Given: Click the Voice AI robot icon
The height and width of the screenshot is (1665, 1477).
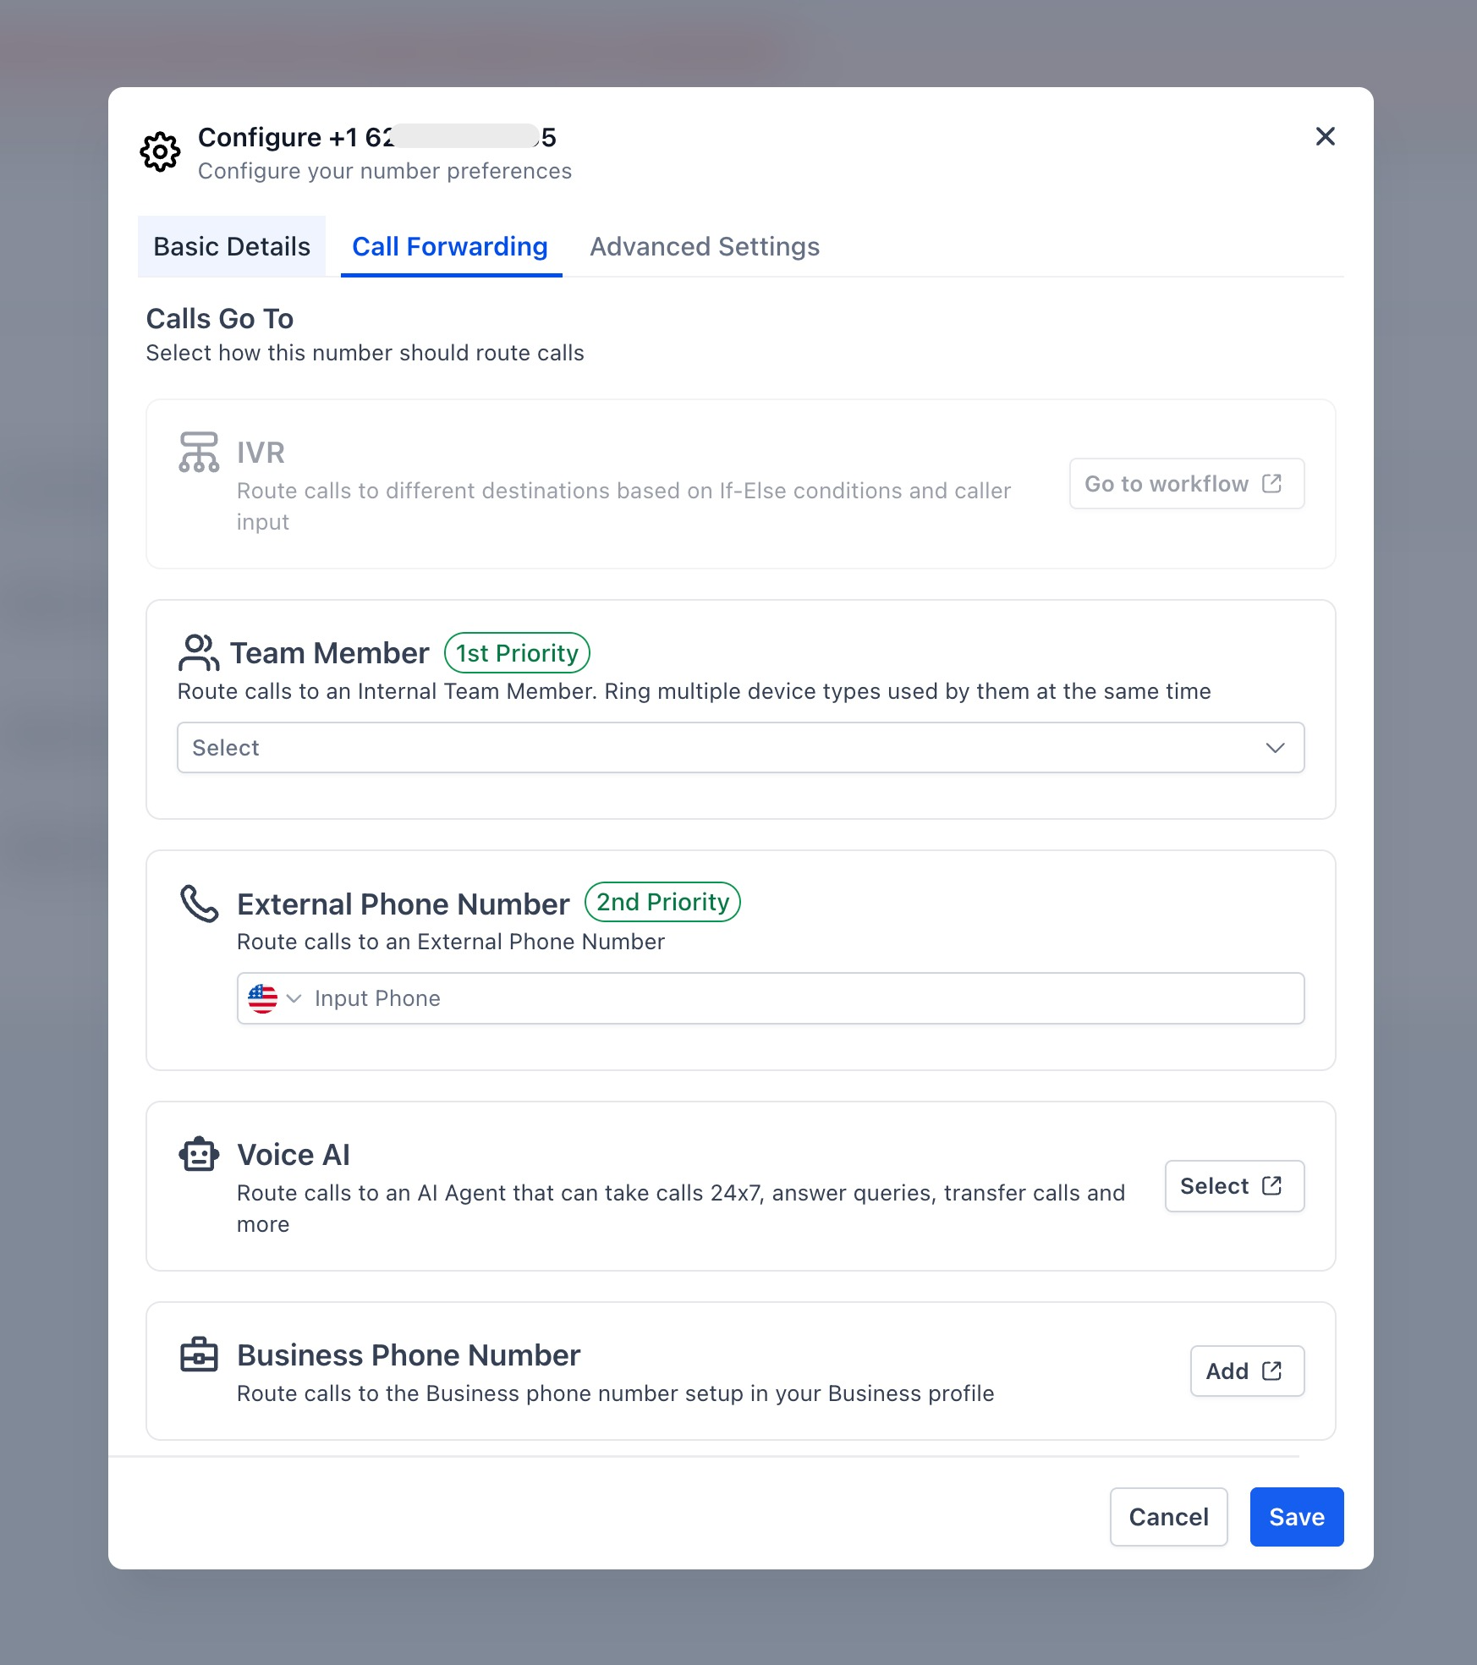Looking at the screenshot, I should [x=198, y=1153].
